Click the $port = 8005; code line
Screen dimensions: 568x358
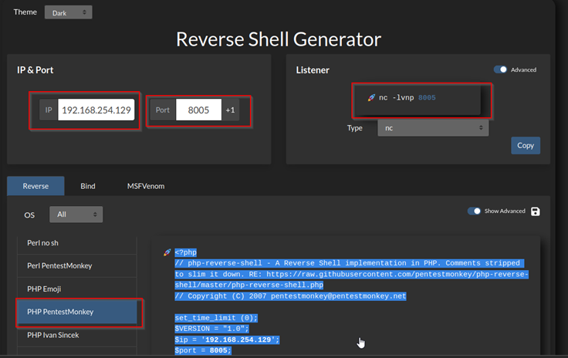pyautogui.click(x=203, y=350)
